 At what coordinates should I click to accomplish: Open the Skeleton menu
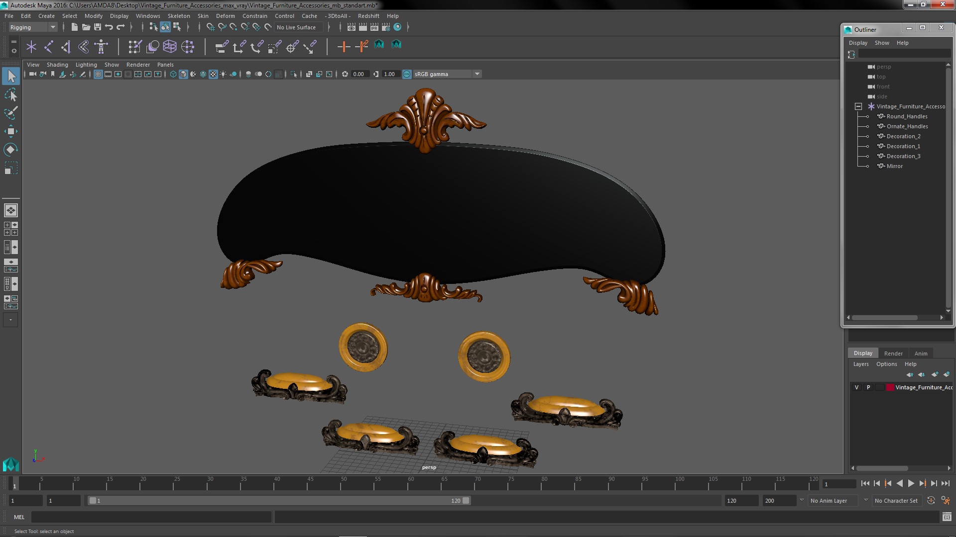(x=179, y=16)
